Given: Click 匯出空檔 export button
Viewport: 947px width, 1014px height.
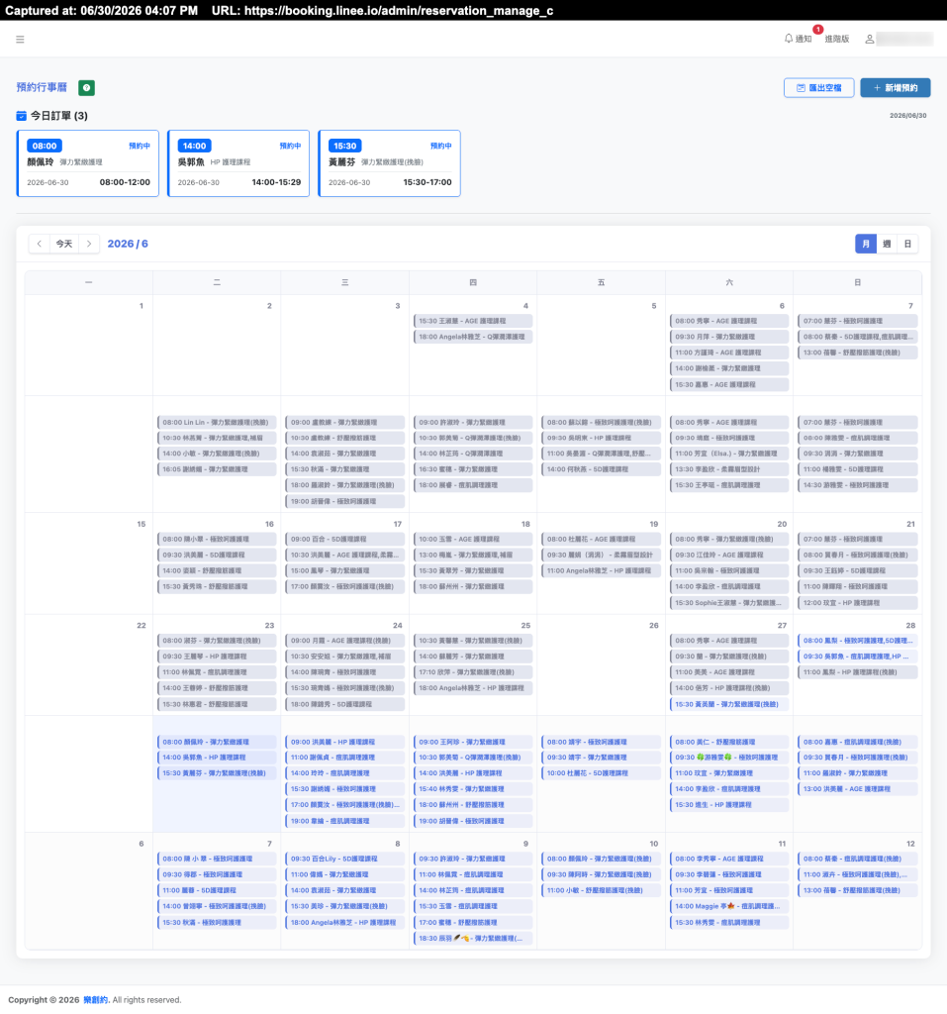Looking at the screenshot, I should [x=819, y=88].
